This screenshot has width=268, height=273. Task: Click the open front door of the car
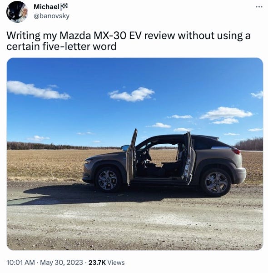pyautogui.click(x=131, y=157)
